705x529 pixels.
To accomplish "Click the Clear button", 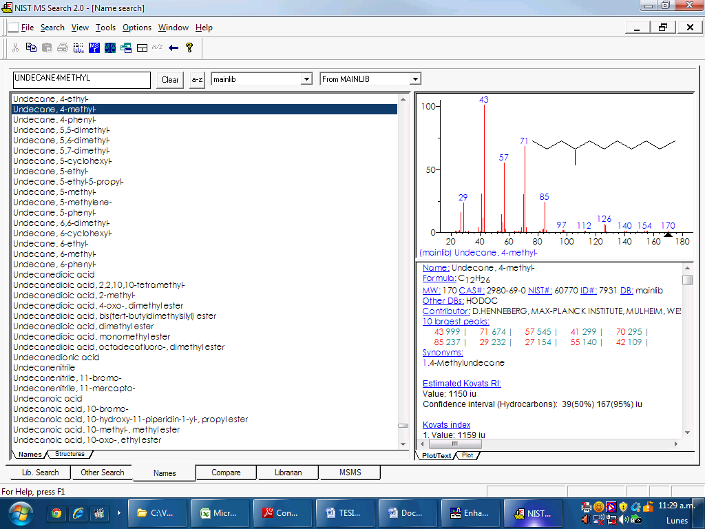I will click(x=170, y=80).
